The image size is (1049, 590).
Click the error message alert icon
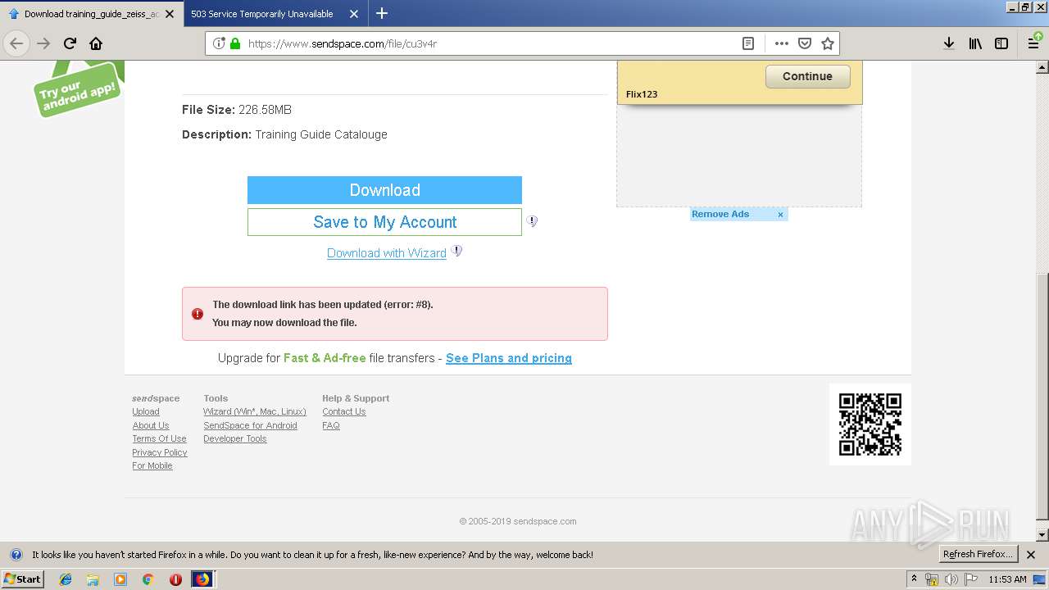[x=198, y=314]
